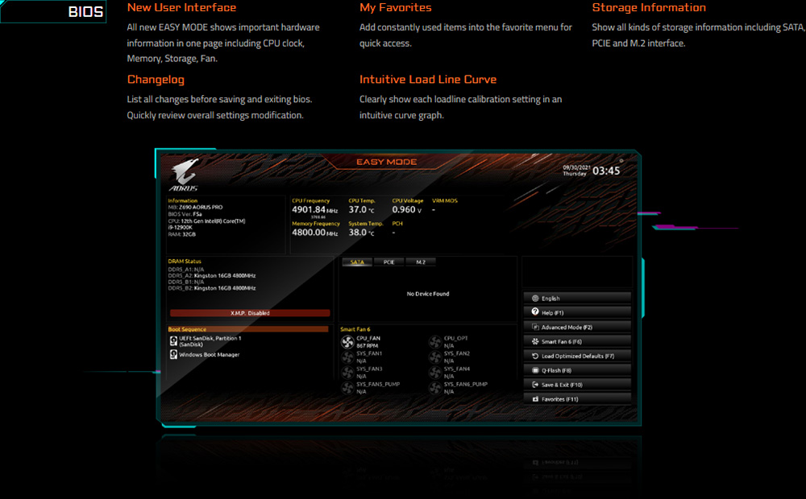Open Smart Fan 6 (F6) settings

(577, 341)
